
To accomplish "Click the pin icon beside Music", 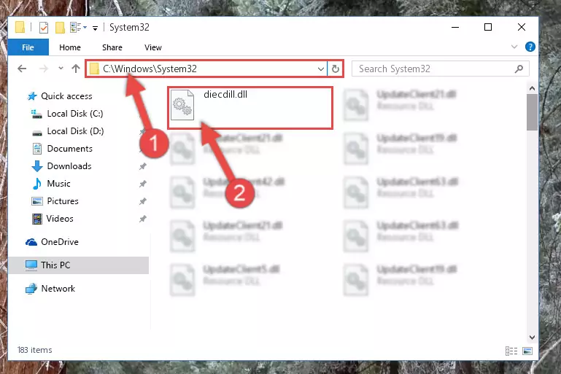I will tap(143, 184).
